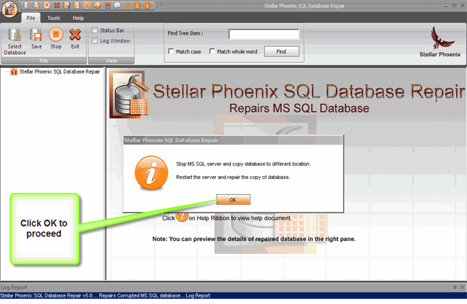Click the orange help icon beside Click text

click(x=182, y=217)
